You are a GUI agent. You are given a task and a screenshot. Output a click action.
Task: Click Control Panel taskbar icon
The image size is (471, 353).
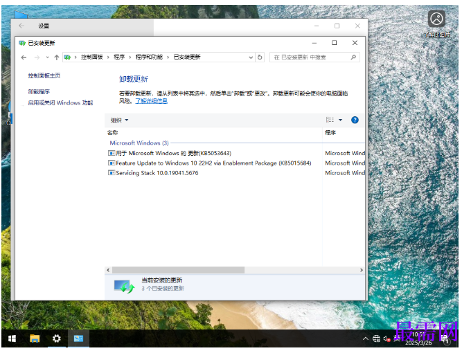click(78, 338)
